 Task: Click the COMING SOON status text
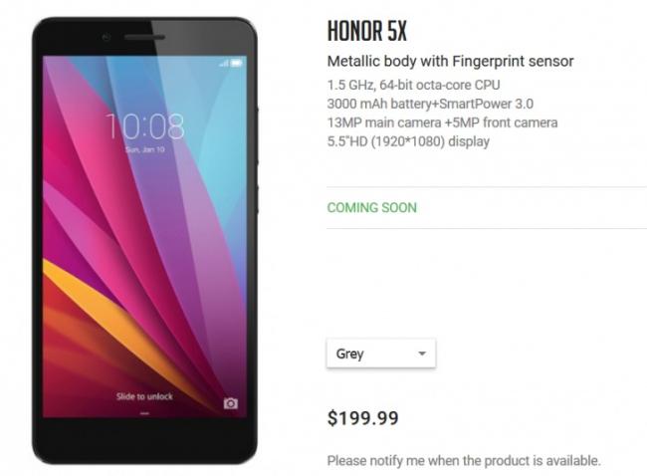click(x=372, y=207)
